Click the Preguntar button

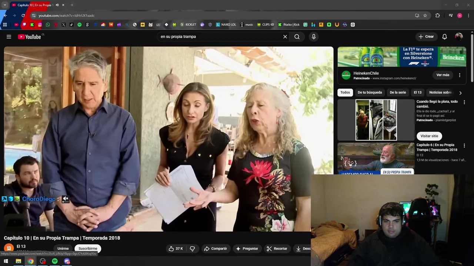(247, 249)
